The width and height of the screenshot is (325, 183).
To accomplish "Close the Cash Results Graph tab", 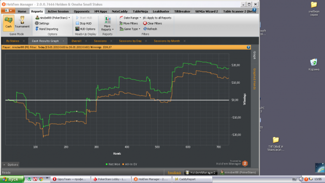I will click(x=64, y=41).
